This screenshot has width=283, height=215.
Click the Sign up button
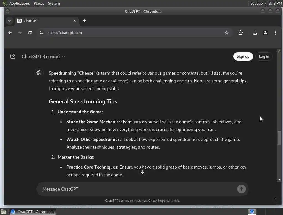[x=243, y=56]
